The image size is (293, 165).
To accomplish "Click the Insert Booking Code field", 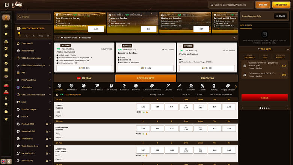I will point(257,16).
